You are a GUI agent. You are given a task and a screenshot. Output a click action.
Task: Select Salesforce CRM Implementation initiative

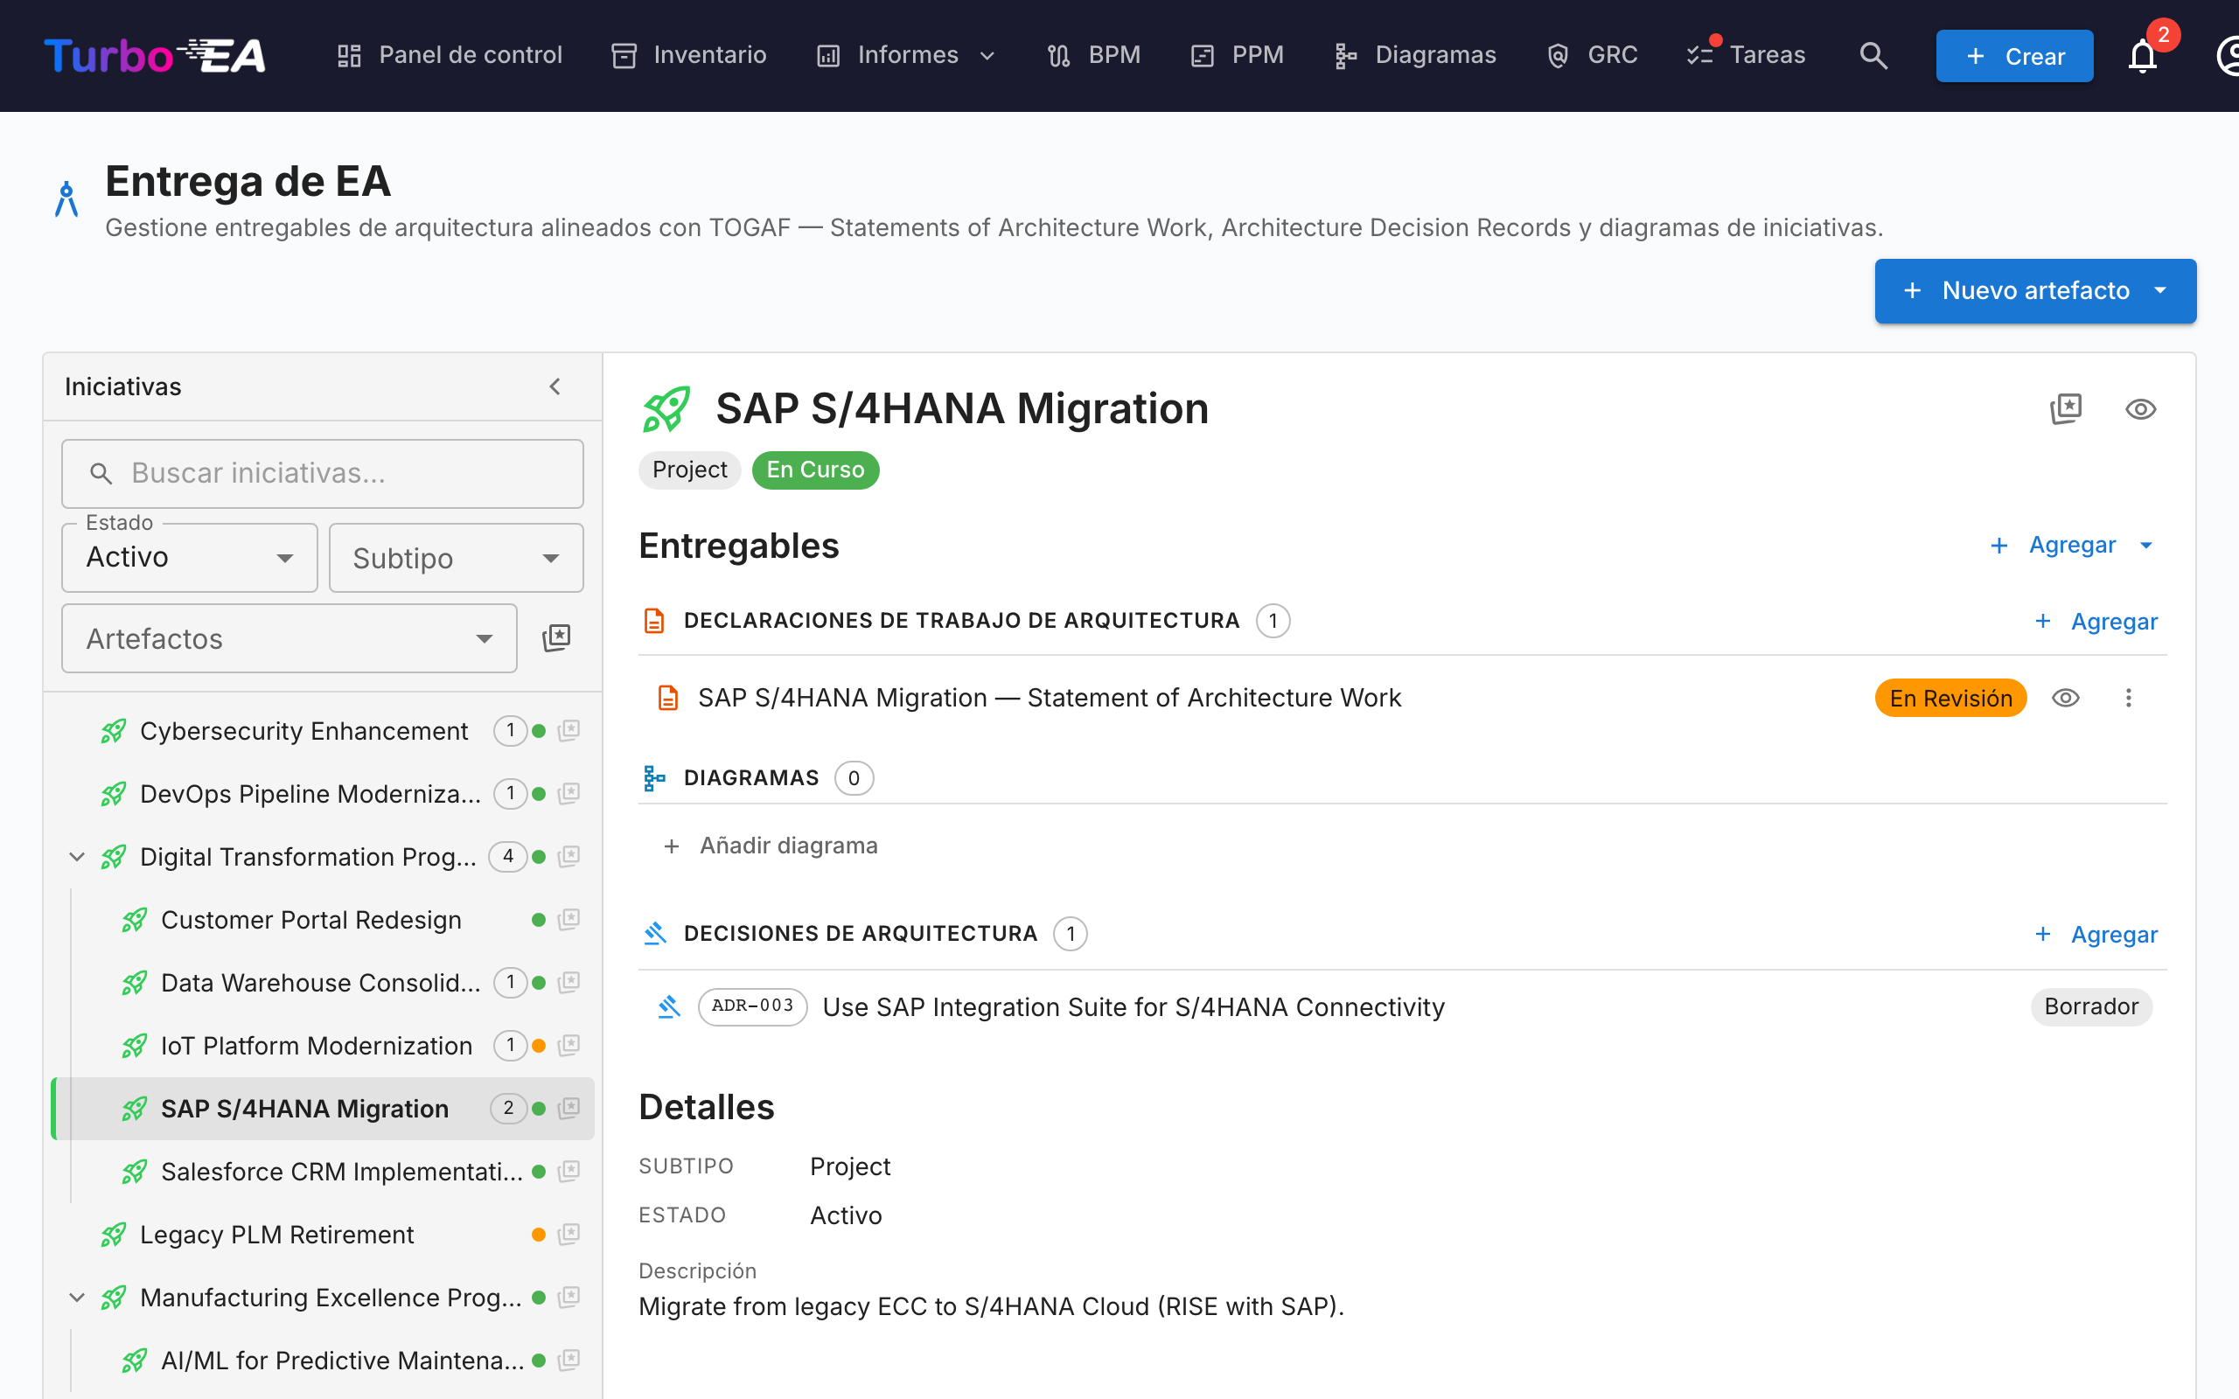point(341,1172)
